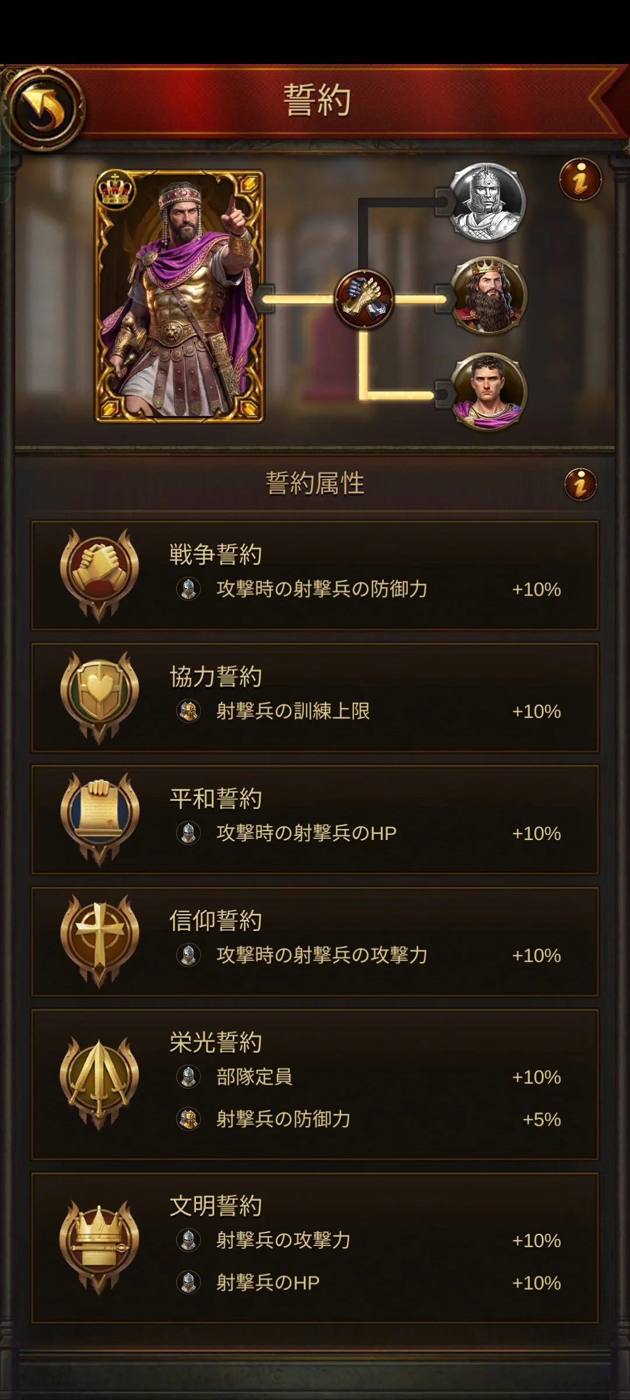Open info icon beside hero portraits
Viewport: 630px width, 1400px height.
pyautogui.click(x=580, y=180)
